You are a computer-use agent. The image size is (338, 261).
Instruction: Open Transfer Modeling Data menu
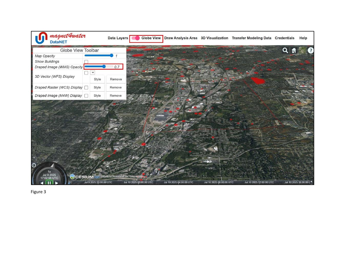pyautogui.click(x=251, y=38)
